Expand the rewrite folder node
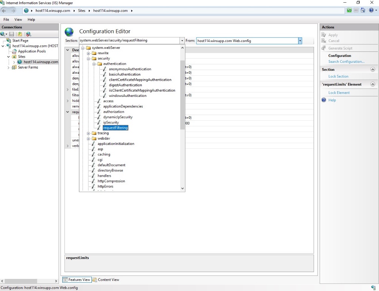Viewport: 379px width, 291px height. click(x=88, y=53)
